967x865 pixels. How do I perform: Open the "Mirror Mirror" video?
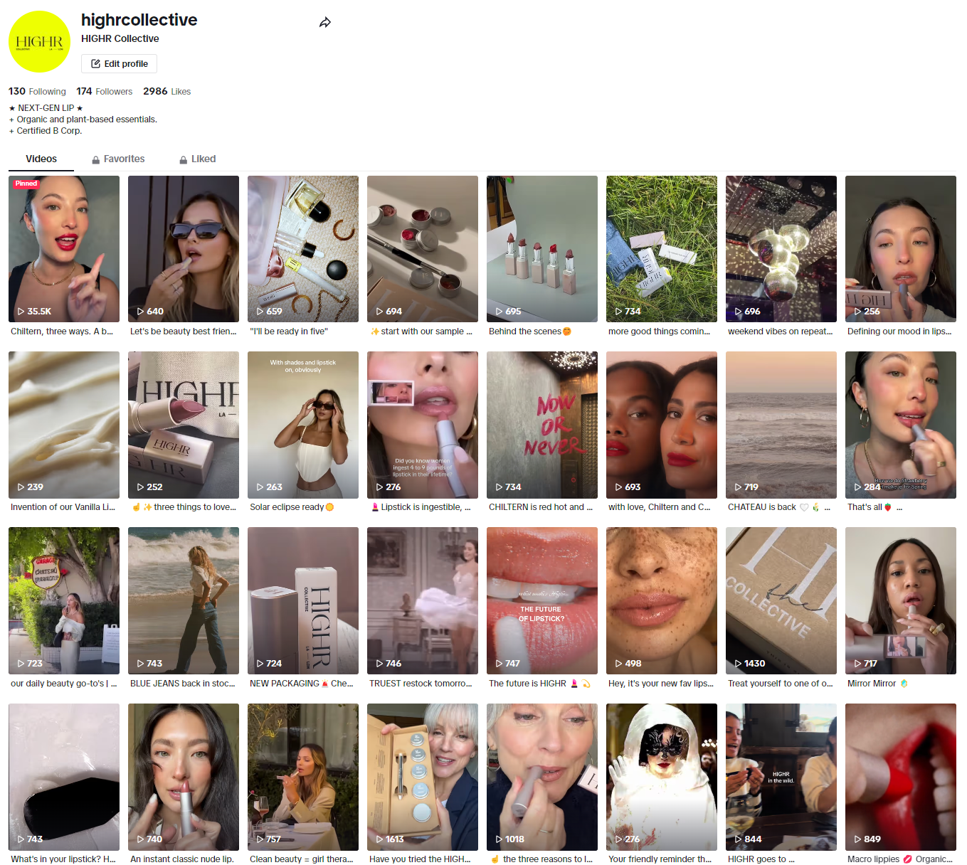coord(901,600)
